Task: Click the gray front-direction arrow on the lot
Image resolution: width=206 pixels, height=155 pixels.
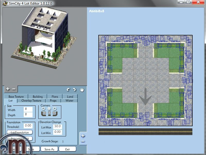Action: pyautogui.click(x=145, y=97)
